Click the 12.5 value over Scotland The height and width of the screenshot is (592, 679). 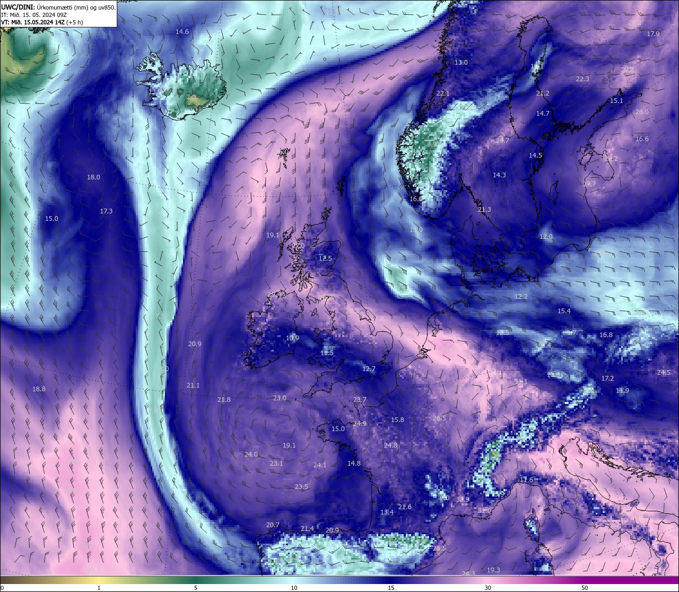click(325, 259)
